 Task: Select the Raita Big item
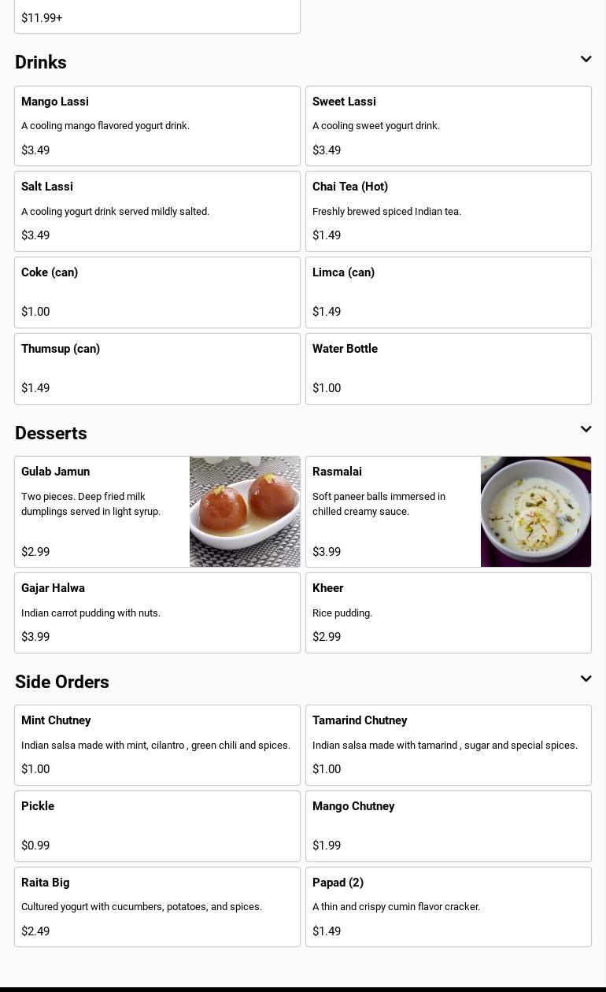click(157, 907)
